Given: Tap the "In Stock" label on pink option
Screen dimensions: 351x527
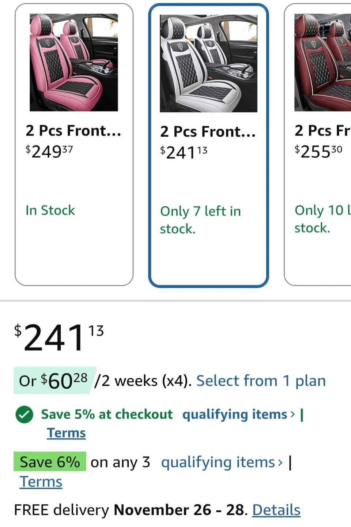Looking at the screenshot, I should 50,210.
